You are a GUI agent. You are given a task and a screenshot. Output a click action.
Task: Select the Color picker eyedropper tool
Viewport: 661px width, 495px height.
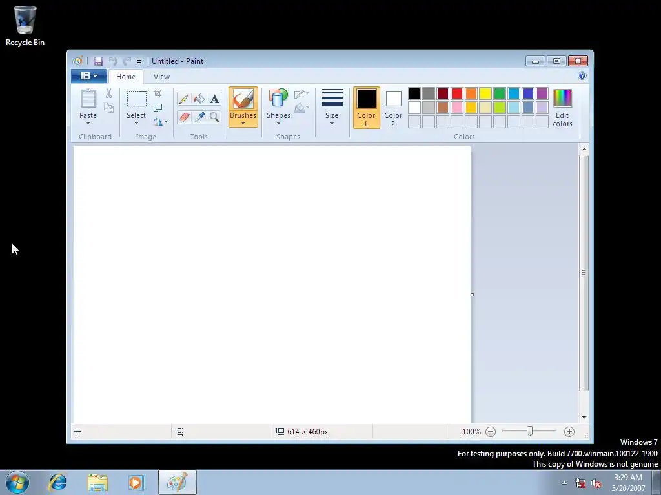pyautogui.click(x=199, y=117)
